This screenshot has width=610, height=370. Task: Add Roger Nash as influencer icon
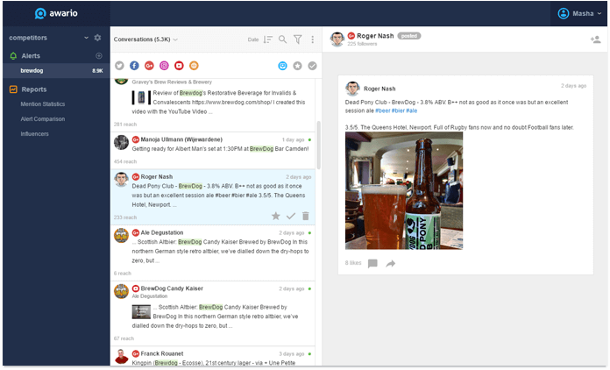595,39
